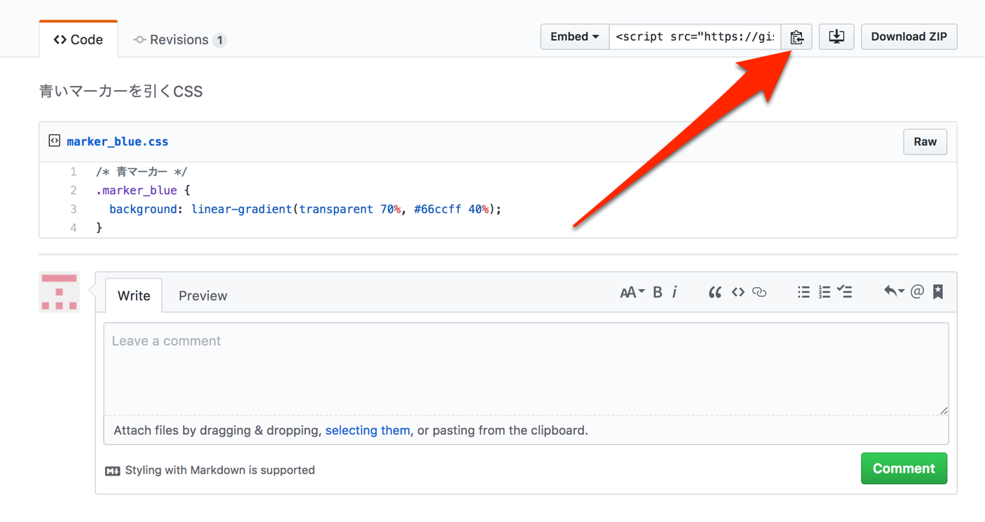Screen dimensions: 985x522
Task: Mention a user with @ icon
Action: [917, 292]
